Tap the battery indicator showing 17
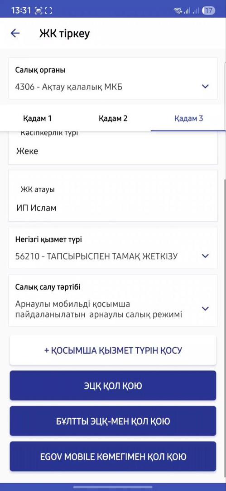Screen dimensions: 226x491 [x=208, y=10]
